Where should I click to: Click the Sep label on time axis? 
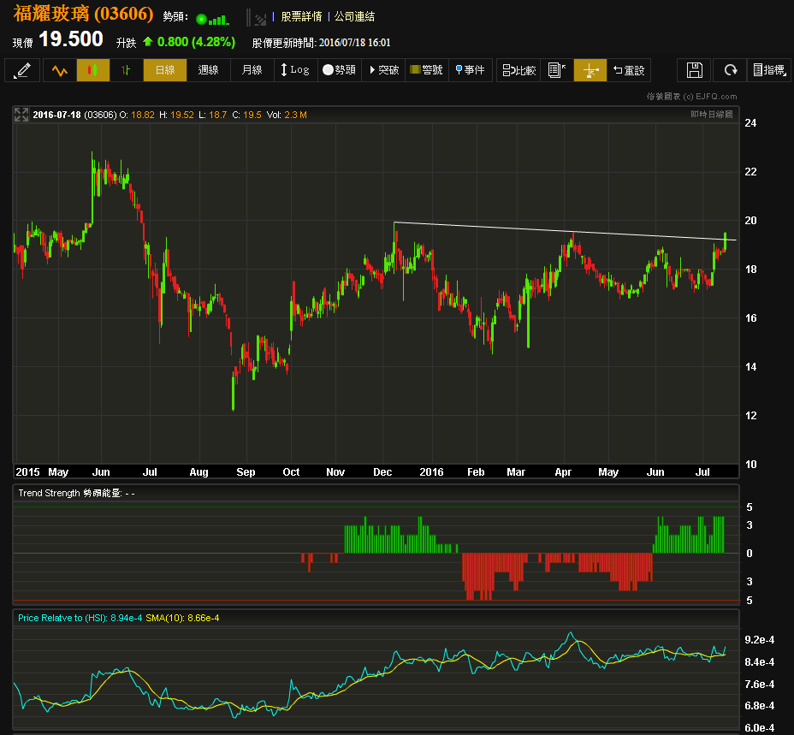[x=246, y=472]
